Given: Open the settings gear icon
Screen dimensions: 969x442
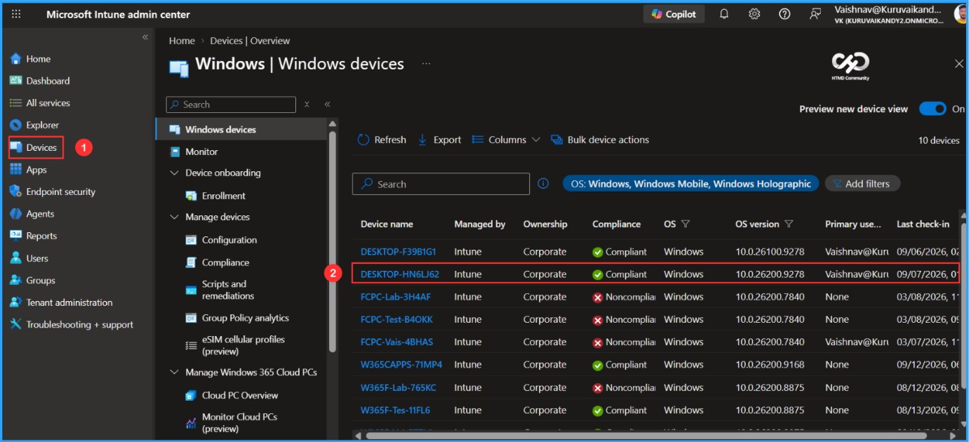Looking at the screenshot, I should pos(754,14).
